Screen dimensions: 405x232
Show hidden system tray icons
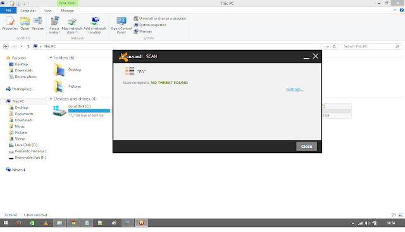click(353, 223)
